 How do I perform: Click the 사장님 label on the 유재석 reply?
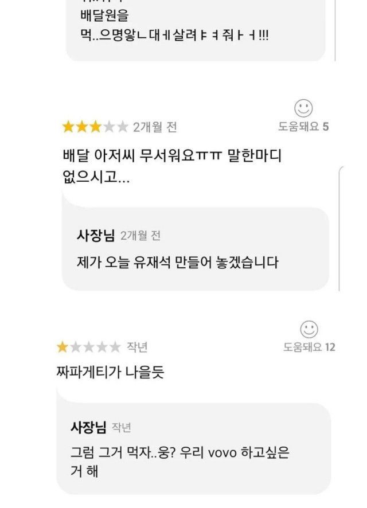pos(96,235)
